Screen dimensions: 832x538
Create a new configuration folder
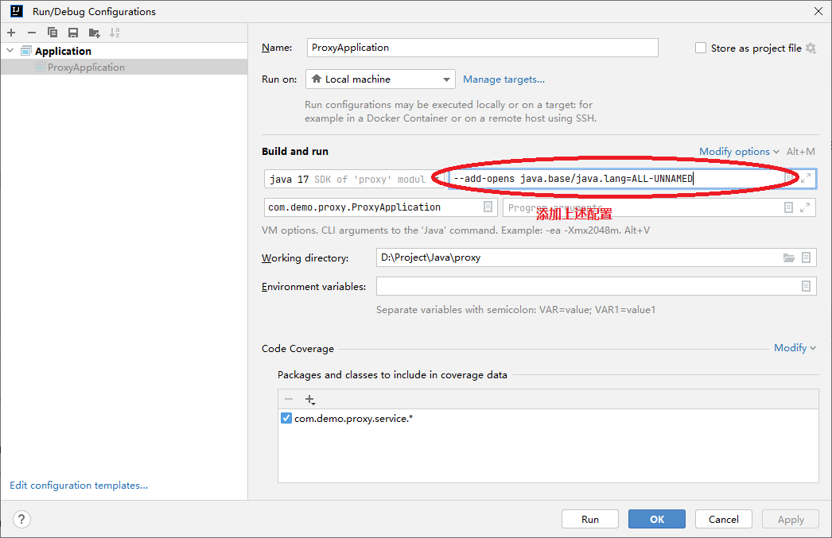pyautogui.click(x=95, y=33)
